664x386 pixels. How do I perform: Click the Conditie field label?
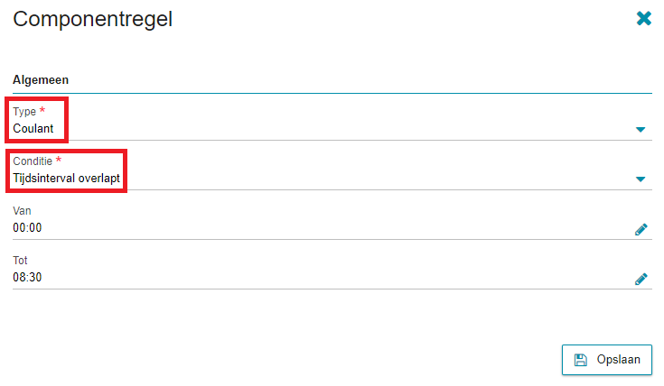[x=33, y=161]
